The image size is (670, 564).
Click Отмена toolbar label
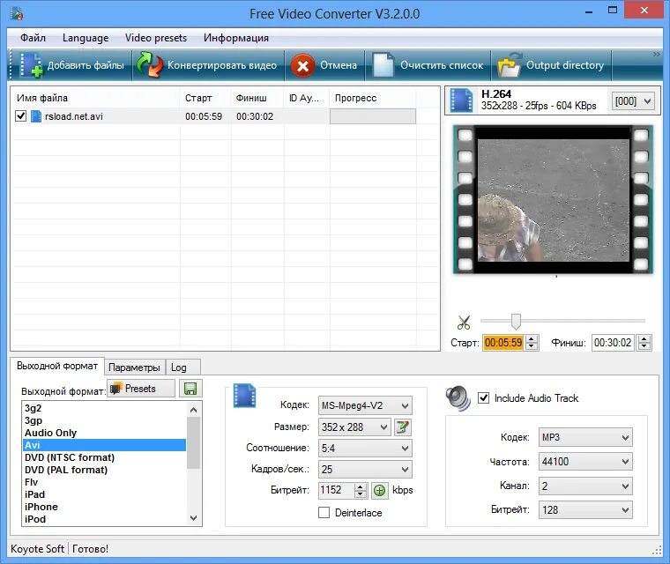(339, 65)
